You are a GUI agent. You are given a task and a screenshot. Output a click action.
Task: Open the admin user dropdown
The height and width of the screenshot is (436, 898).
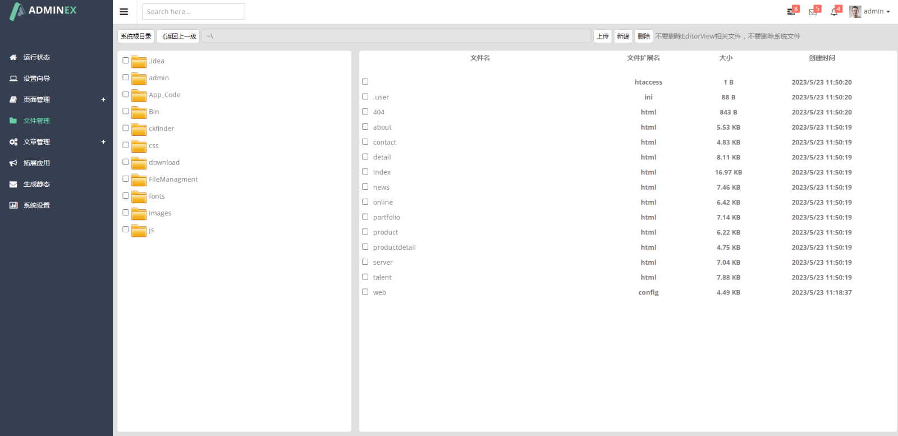pos(870,12)
